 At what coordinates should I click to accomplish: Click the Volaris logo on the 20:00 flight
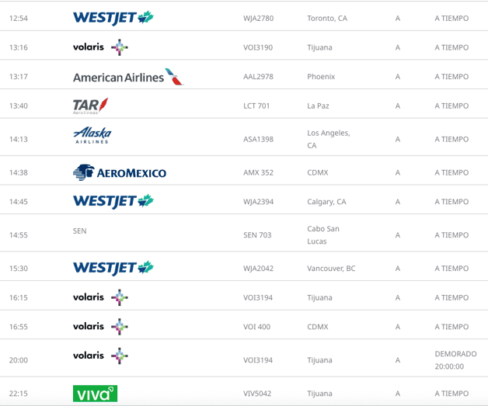pyautogui.click(x=100, y=356)
